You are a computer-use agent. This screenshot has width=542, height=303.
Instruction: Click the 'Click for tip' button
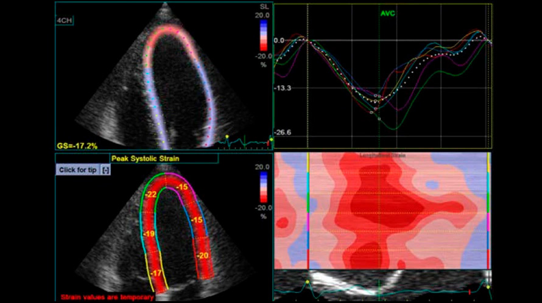tap(77, 170)
